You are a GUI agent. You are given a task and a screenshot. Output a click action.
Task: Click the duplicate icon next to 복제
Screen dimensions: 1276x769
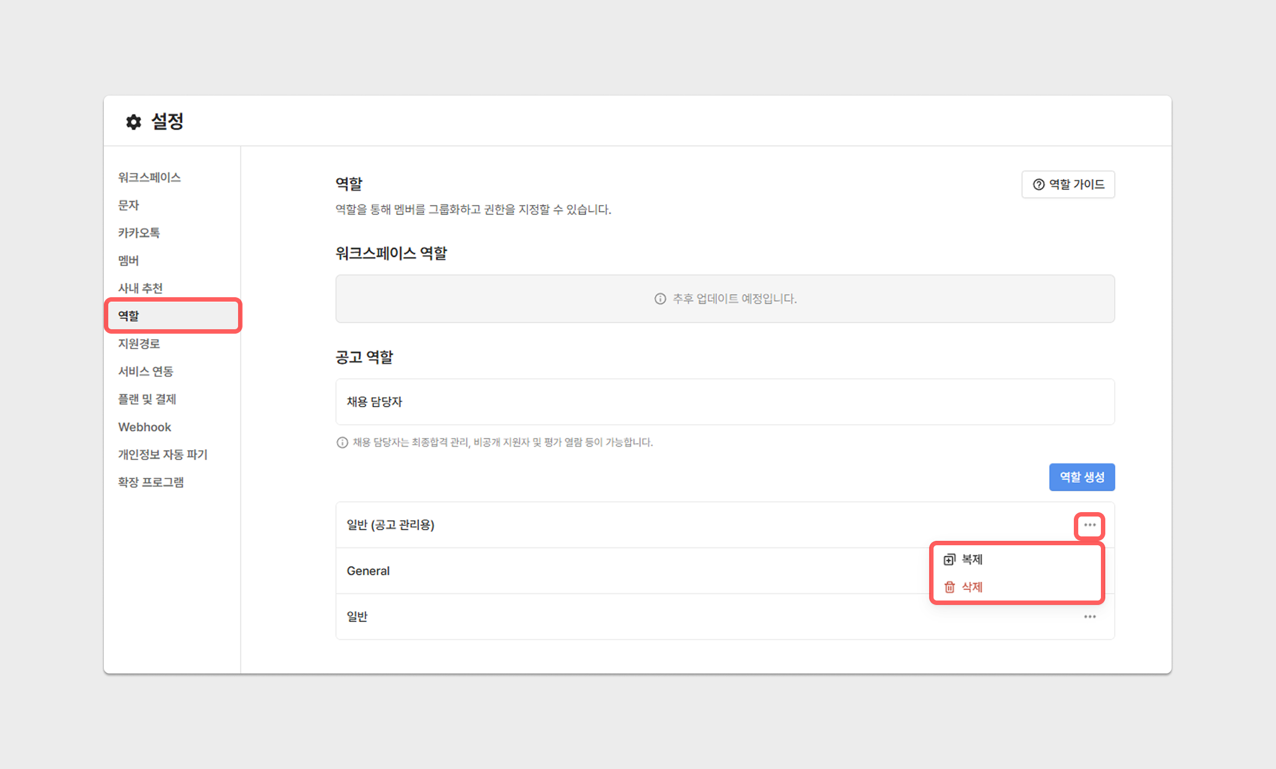point(949,560)
